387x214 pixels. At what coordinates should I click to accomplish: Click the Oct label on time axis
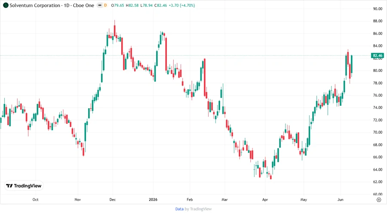[35, 199]
